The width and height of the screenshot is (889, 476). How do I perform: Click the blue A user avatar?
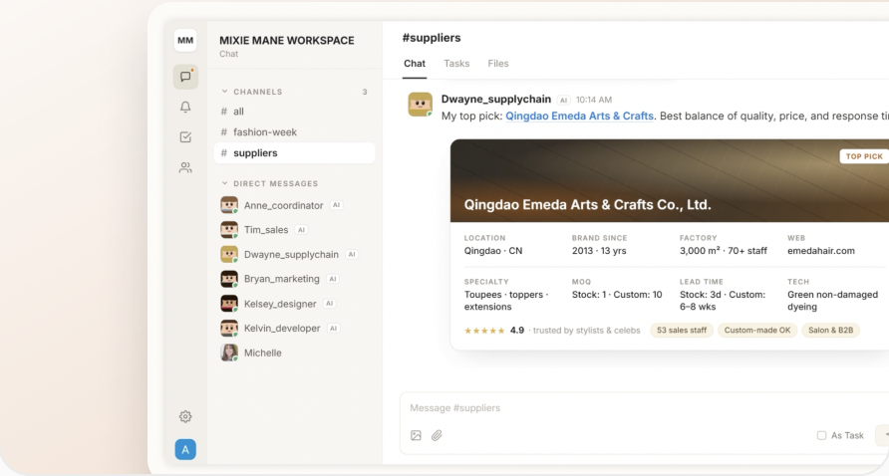tap(185, 449)
